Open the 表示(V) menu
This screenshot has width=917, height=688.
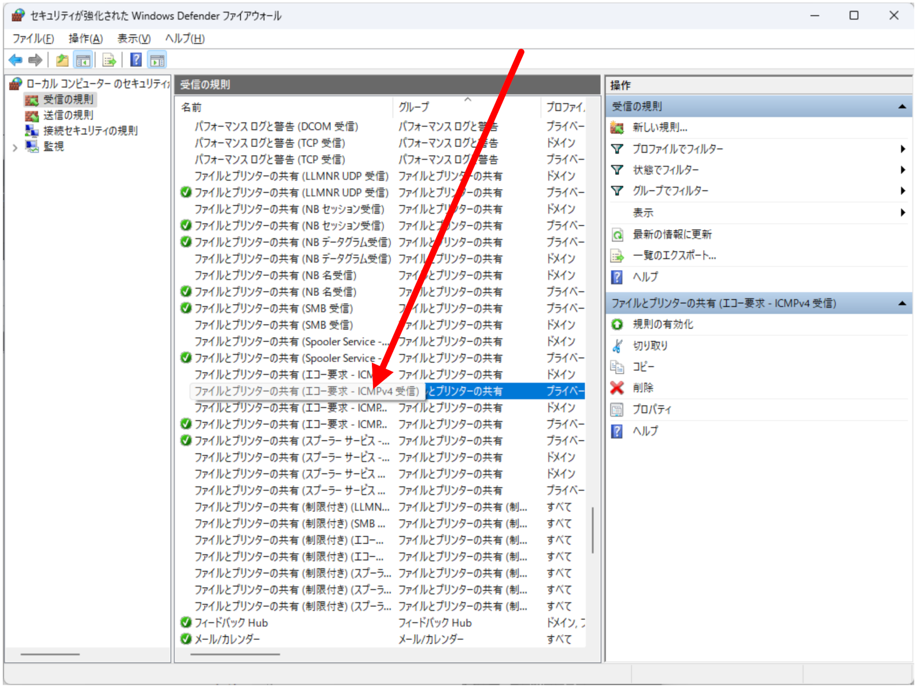[x=134, y=38]
